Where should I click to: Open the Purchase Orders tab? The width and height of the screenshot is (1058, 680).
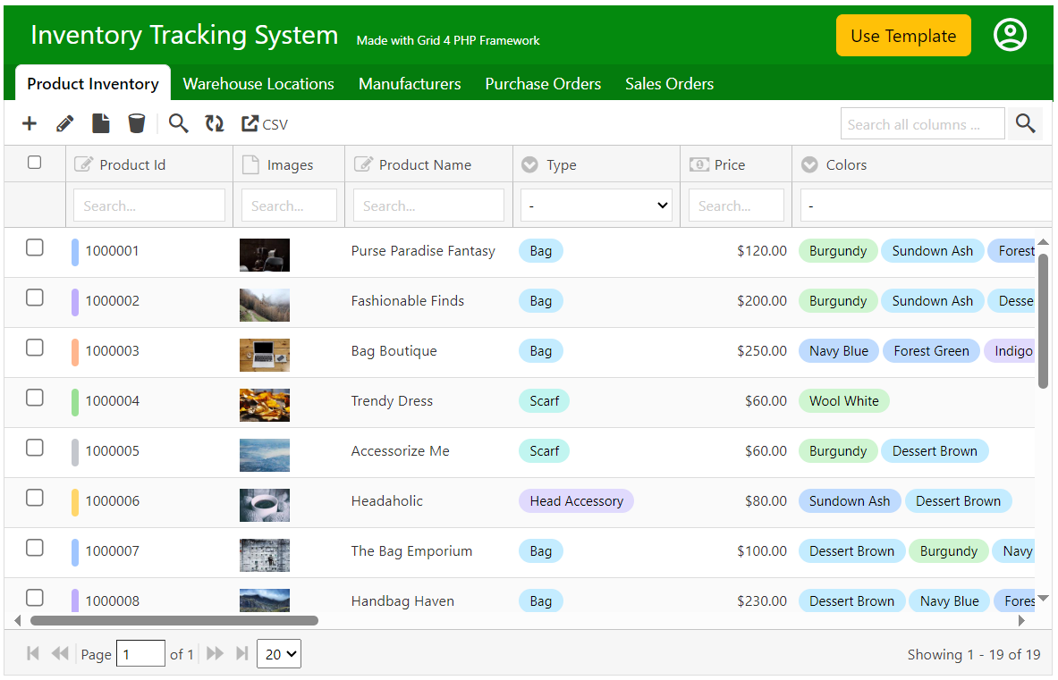pyautogui.click(x=543, y=84)
